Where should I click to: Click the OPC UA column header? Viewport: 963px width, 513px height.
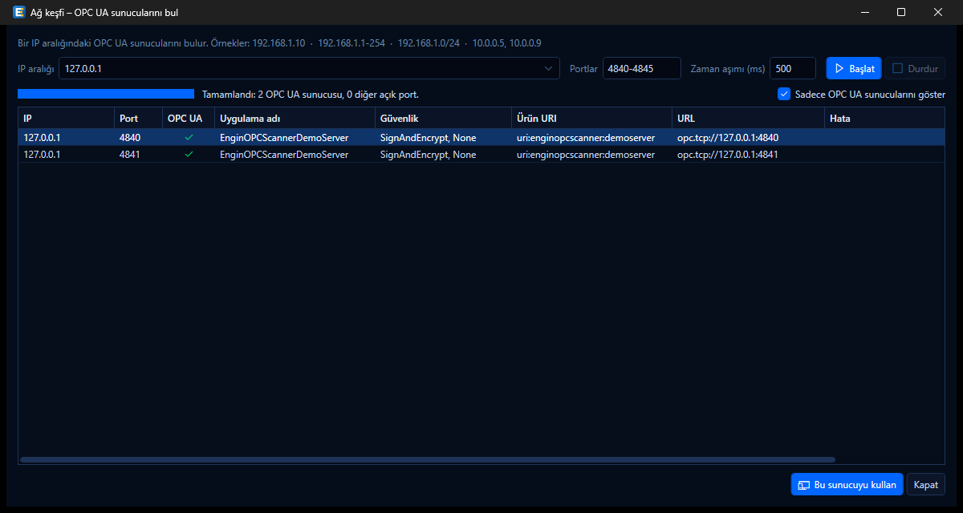coord(189,119)
